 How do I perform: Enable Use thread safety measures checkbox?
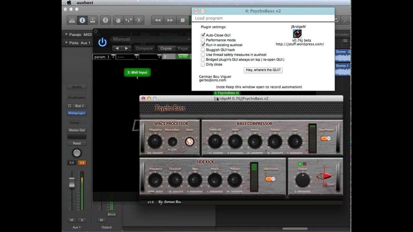point(203,54)
